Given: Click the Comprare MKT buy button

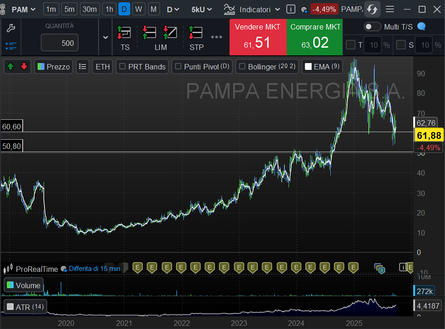Looking at the screenshot, I should pos(315,37).
